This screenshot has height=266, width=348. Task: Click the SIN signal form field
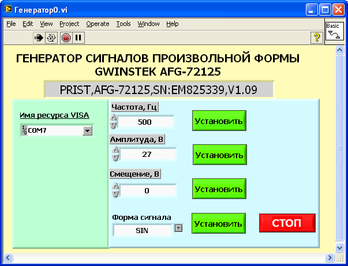click(143, 230)
